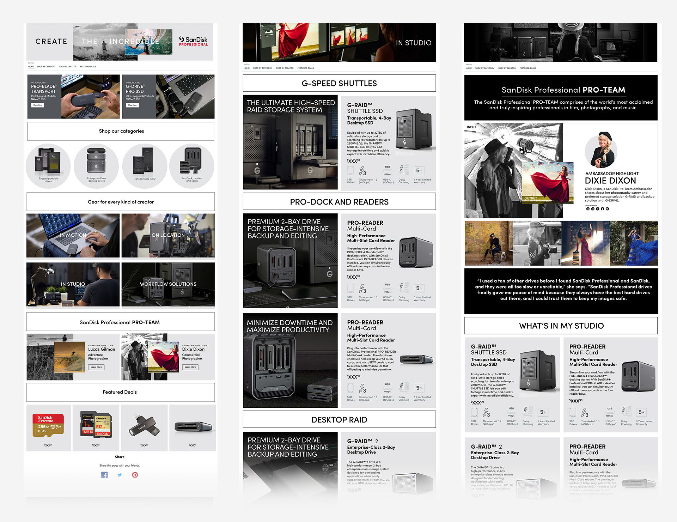Viewport: 677px width, 522px height.
Task: Select the Enterprise-Class desktop drives category circle
Action: [96, 166]
